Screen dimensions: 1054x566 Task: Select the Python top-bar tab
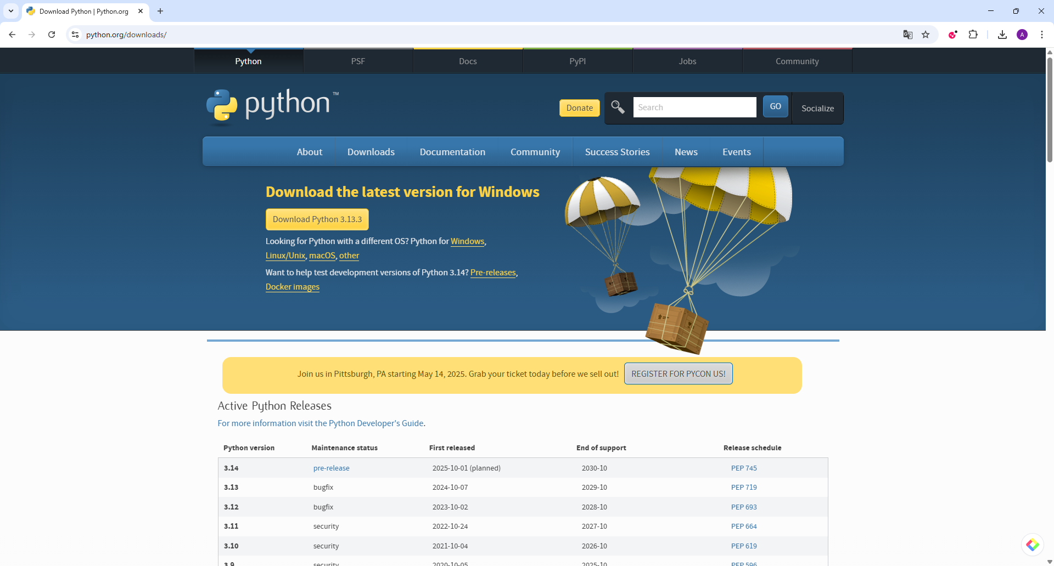tap(248, 61)
